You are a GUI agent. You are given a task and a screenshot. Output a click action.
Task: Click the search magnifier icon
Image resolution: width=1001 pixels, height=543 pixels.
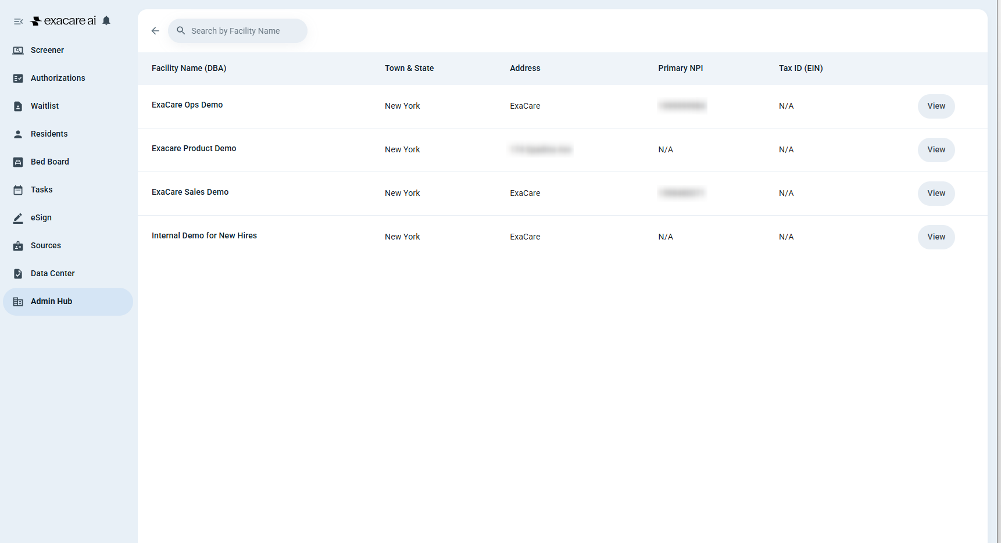[181, 31]
